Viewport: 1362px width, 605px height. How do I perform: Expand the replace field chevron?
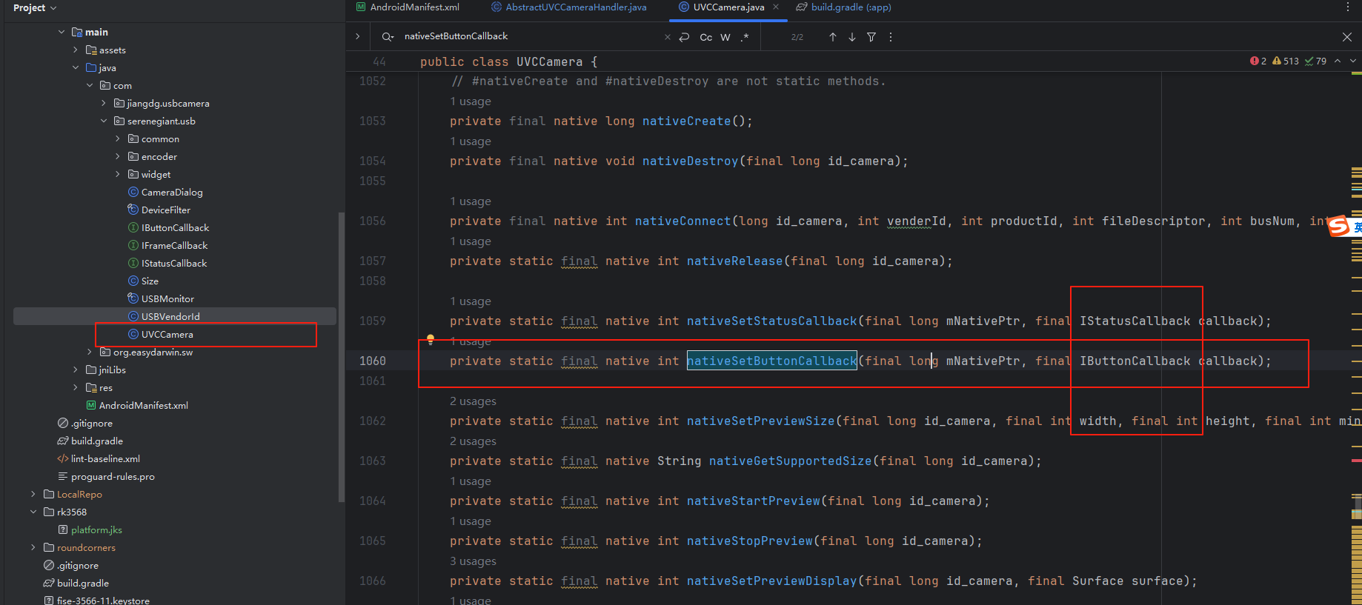point(358,36)
